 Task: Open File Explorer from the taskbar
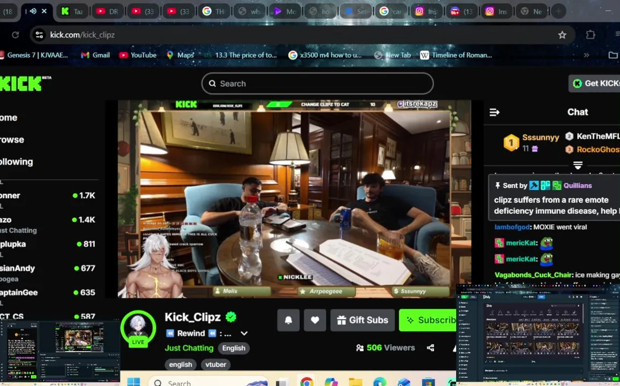[x=355, y=382]
